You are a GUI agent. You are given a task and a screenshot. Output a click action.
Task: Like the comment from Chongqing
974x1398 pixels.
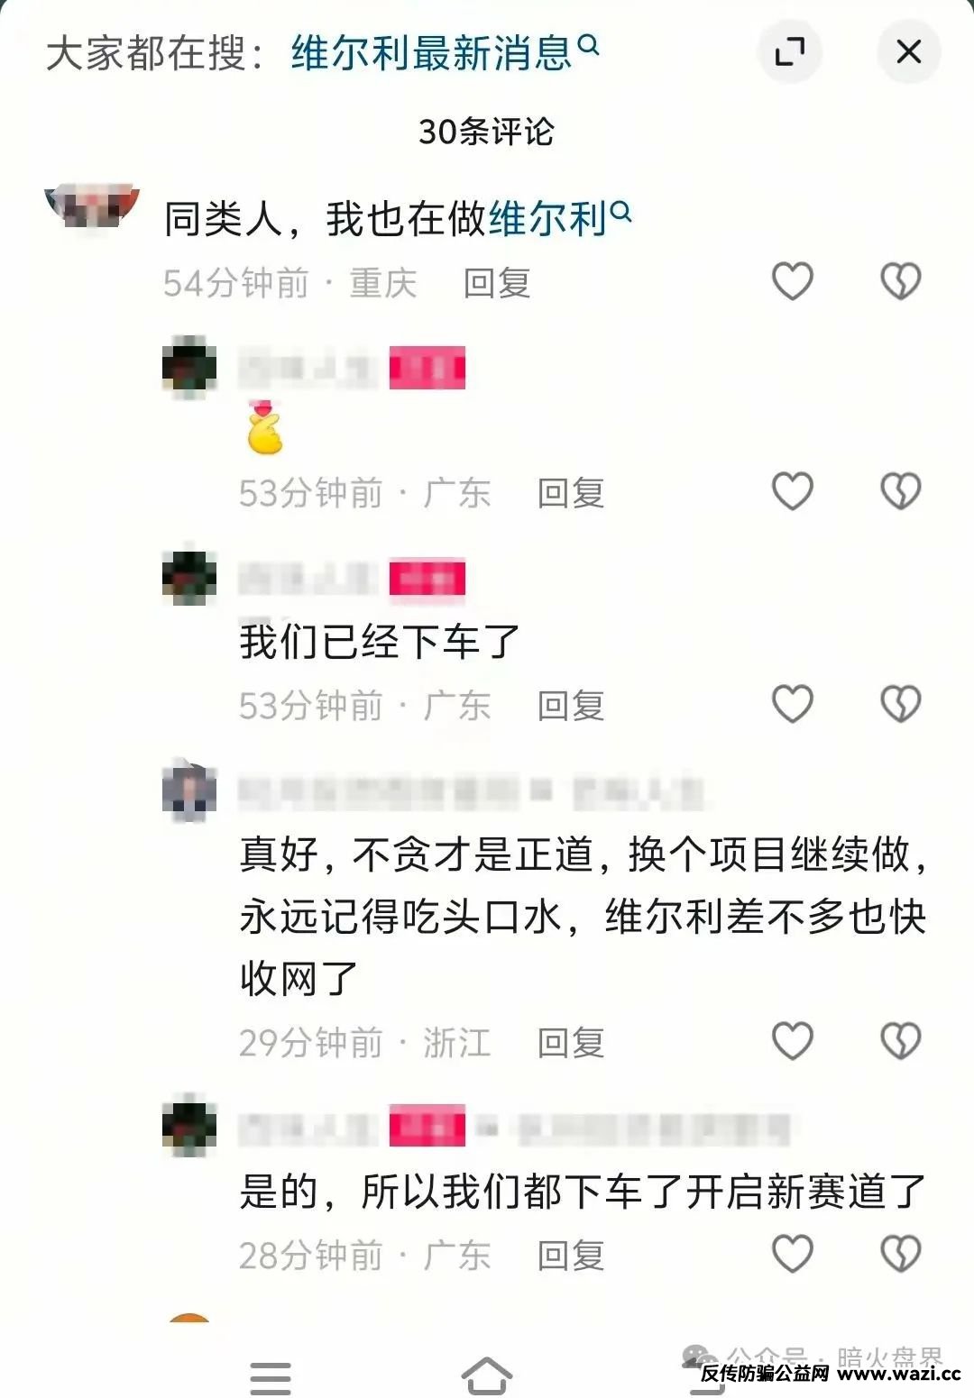point(793,281)
